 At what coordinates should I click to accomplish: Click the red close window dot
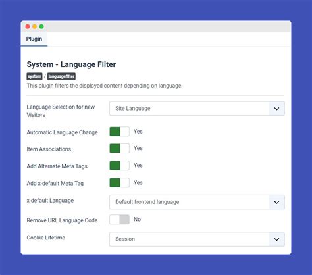pos(28,26)
